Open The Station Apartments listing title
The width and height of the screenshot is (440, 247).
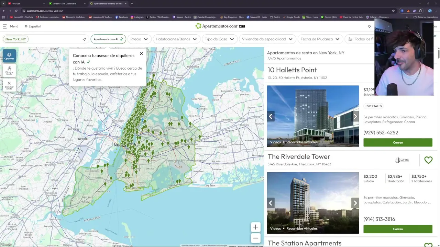(x=305, y=243)
